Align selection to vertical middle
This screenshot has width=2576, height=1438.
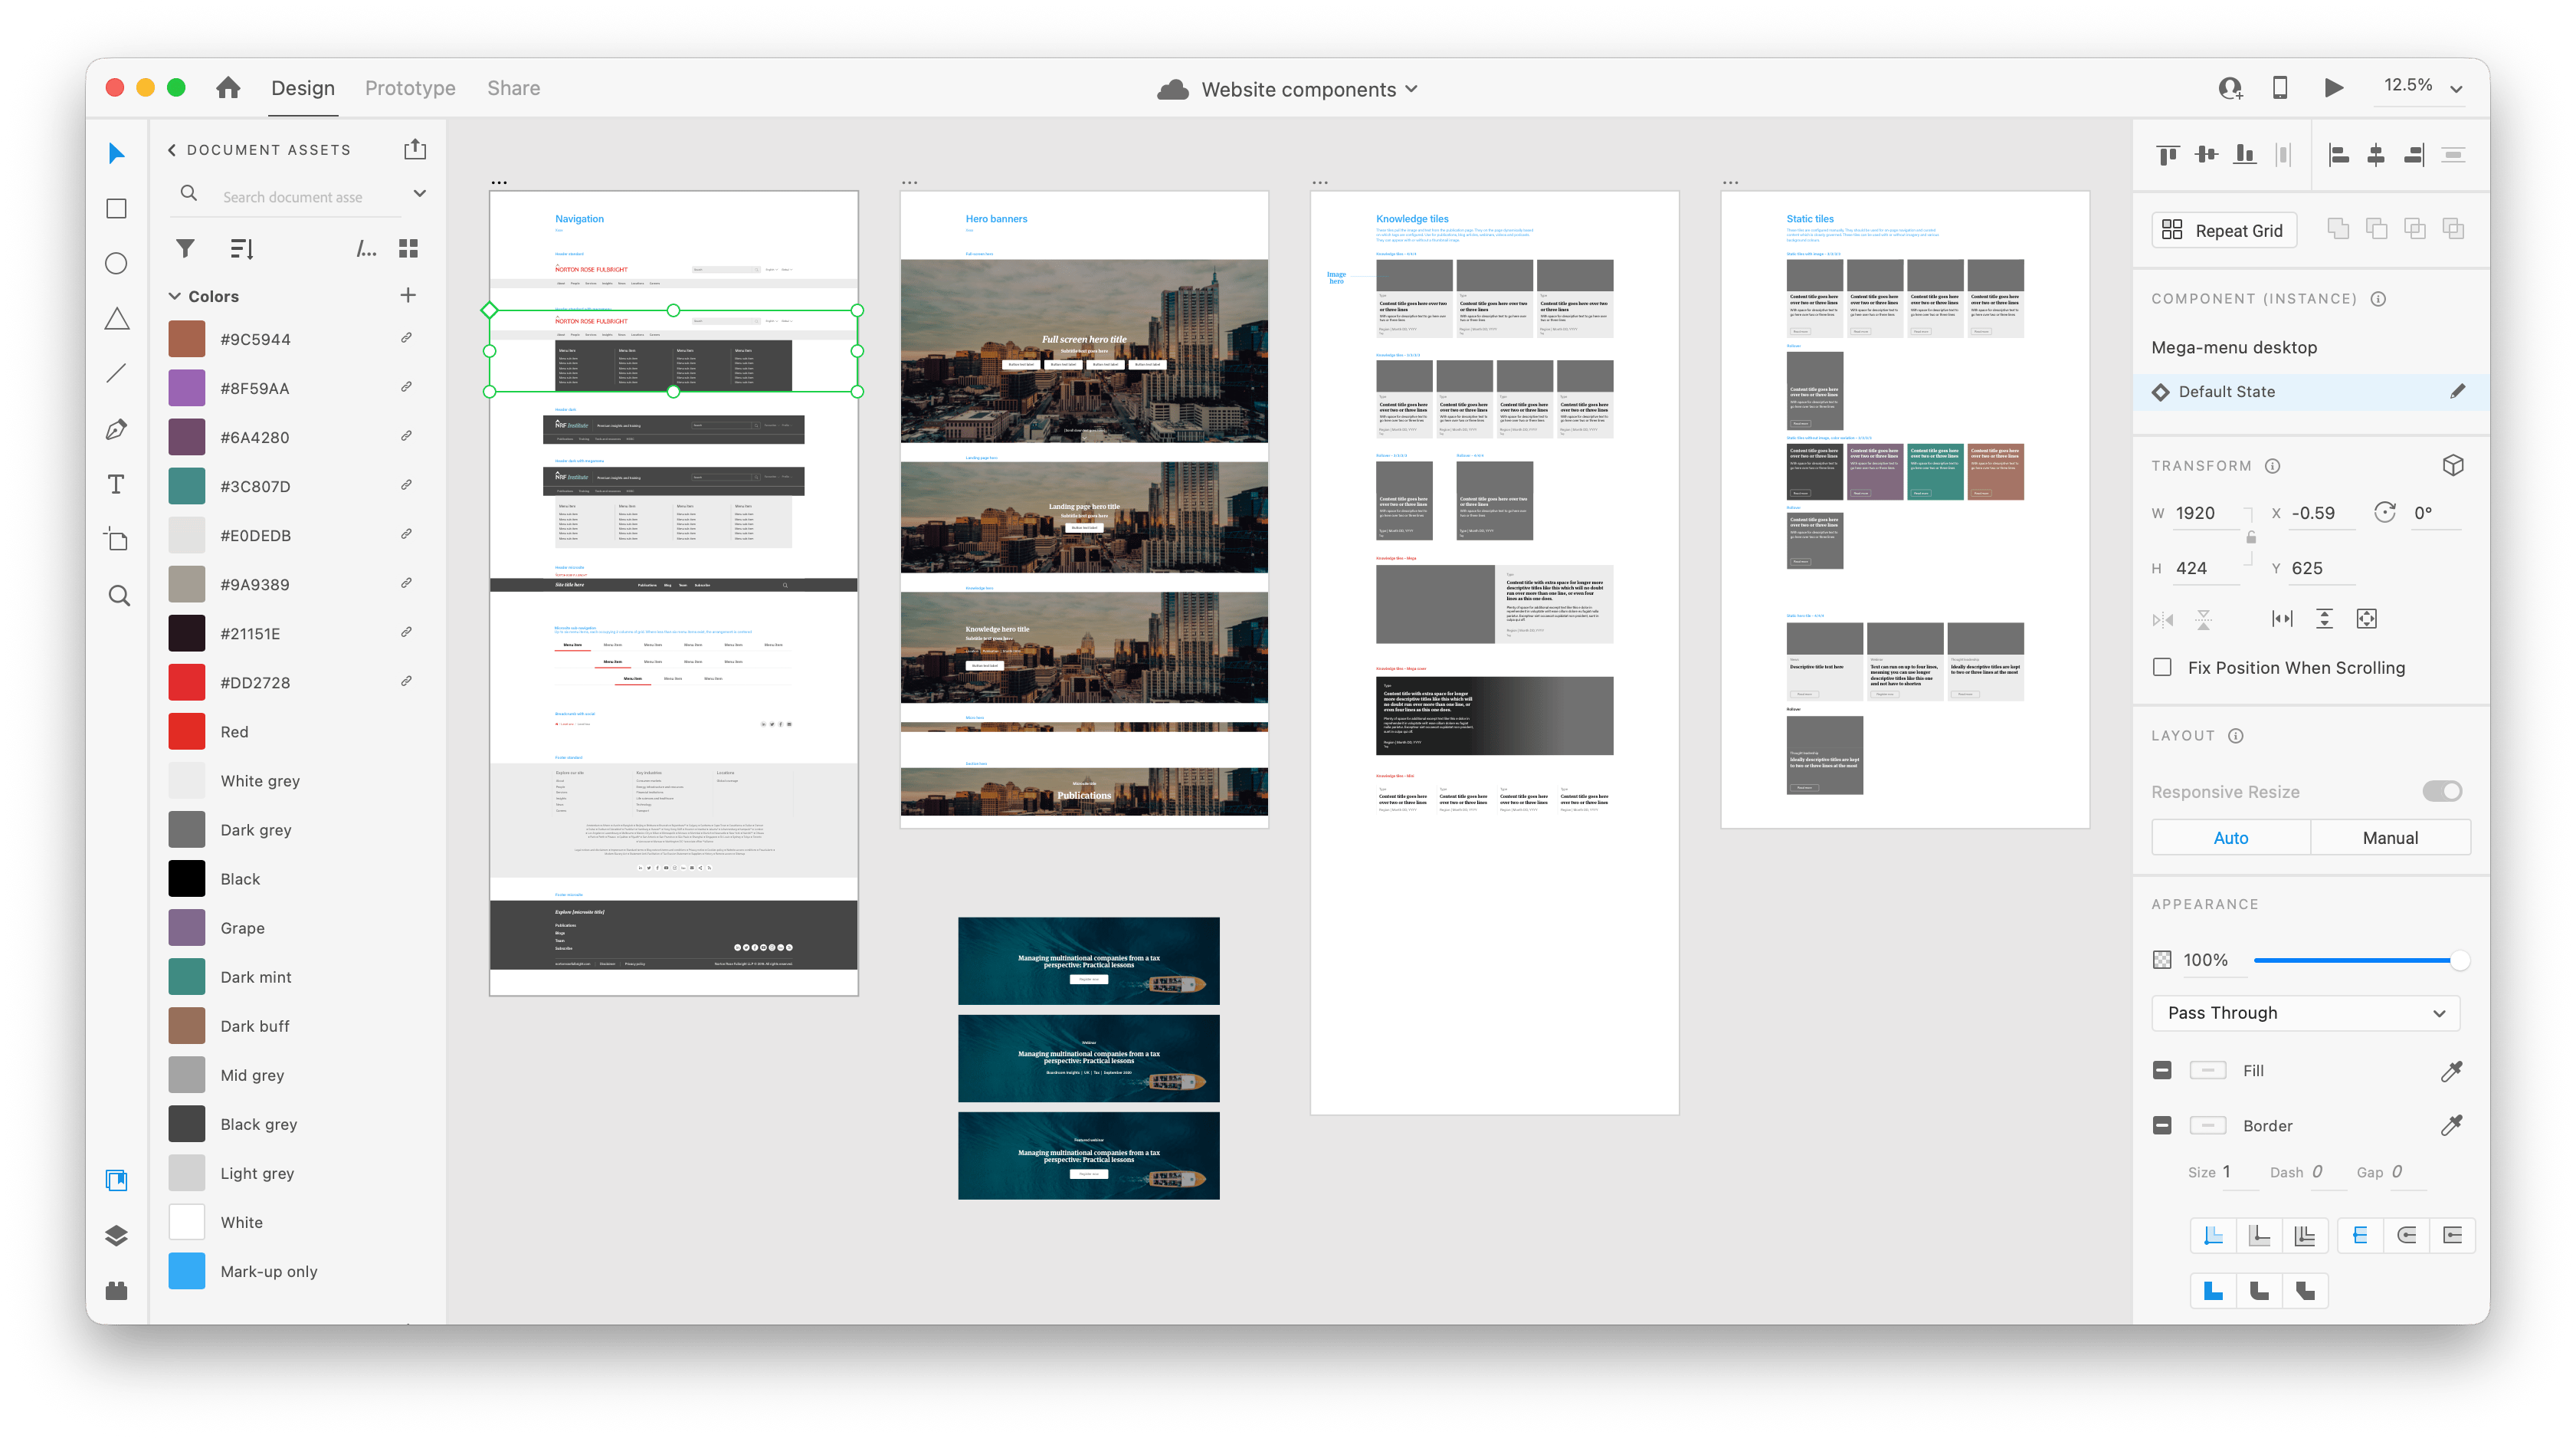[x=2206, y=154]
